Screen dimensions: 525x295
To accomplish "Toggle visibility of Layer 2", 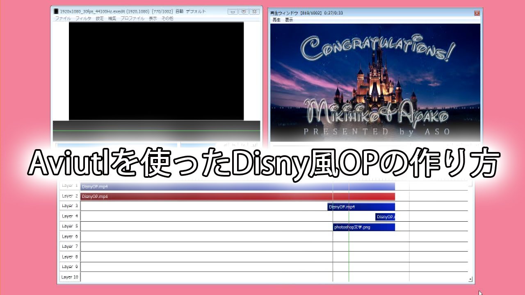I will (70, 196).
